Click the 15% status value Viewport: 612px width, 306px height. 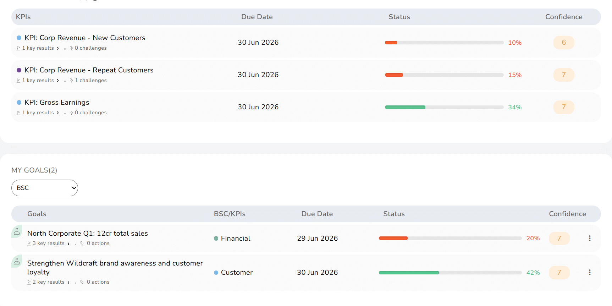point(515,75)
